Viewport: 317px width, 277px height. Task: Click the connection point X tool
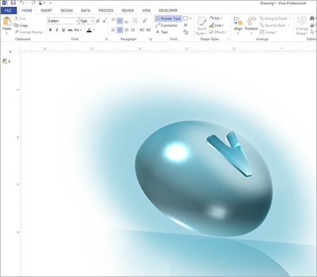(186, 25)
